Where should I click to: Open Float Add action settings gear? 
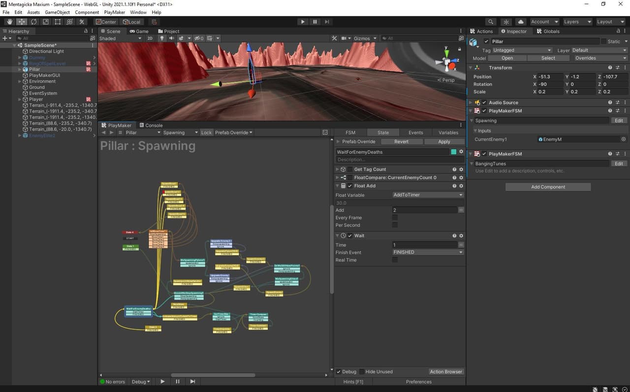coord(461,186)
